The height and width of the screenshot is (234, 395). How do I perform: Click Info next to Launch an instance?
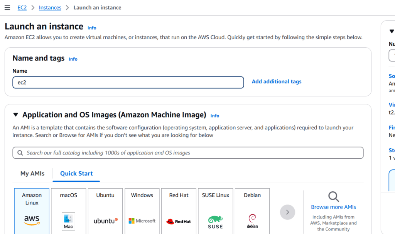(x=92, y=28)
